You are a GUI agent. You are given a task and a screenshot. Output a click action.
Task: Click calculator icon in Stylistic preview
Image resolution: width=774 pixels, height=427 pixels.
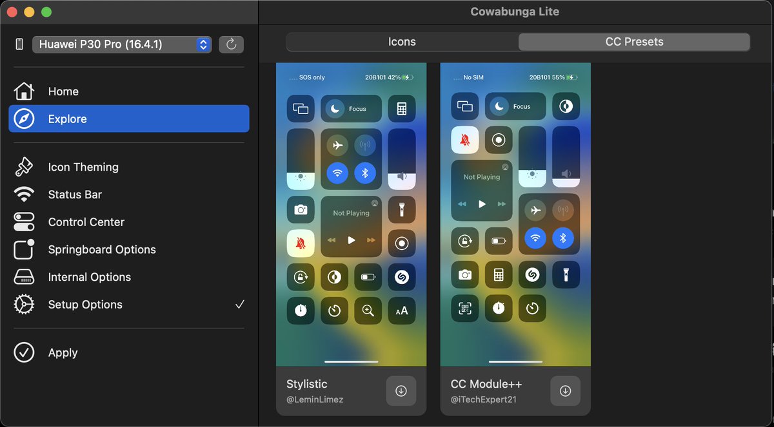point(402,109)
